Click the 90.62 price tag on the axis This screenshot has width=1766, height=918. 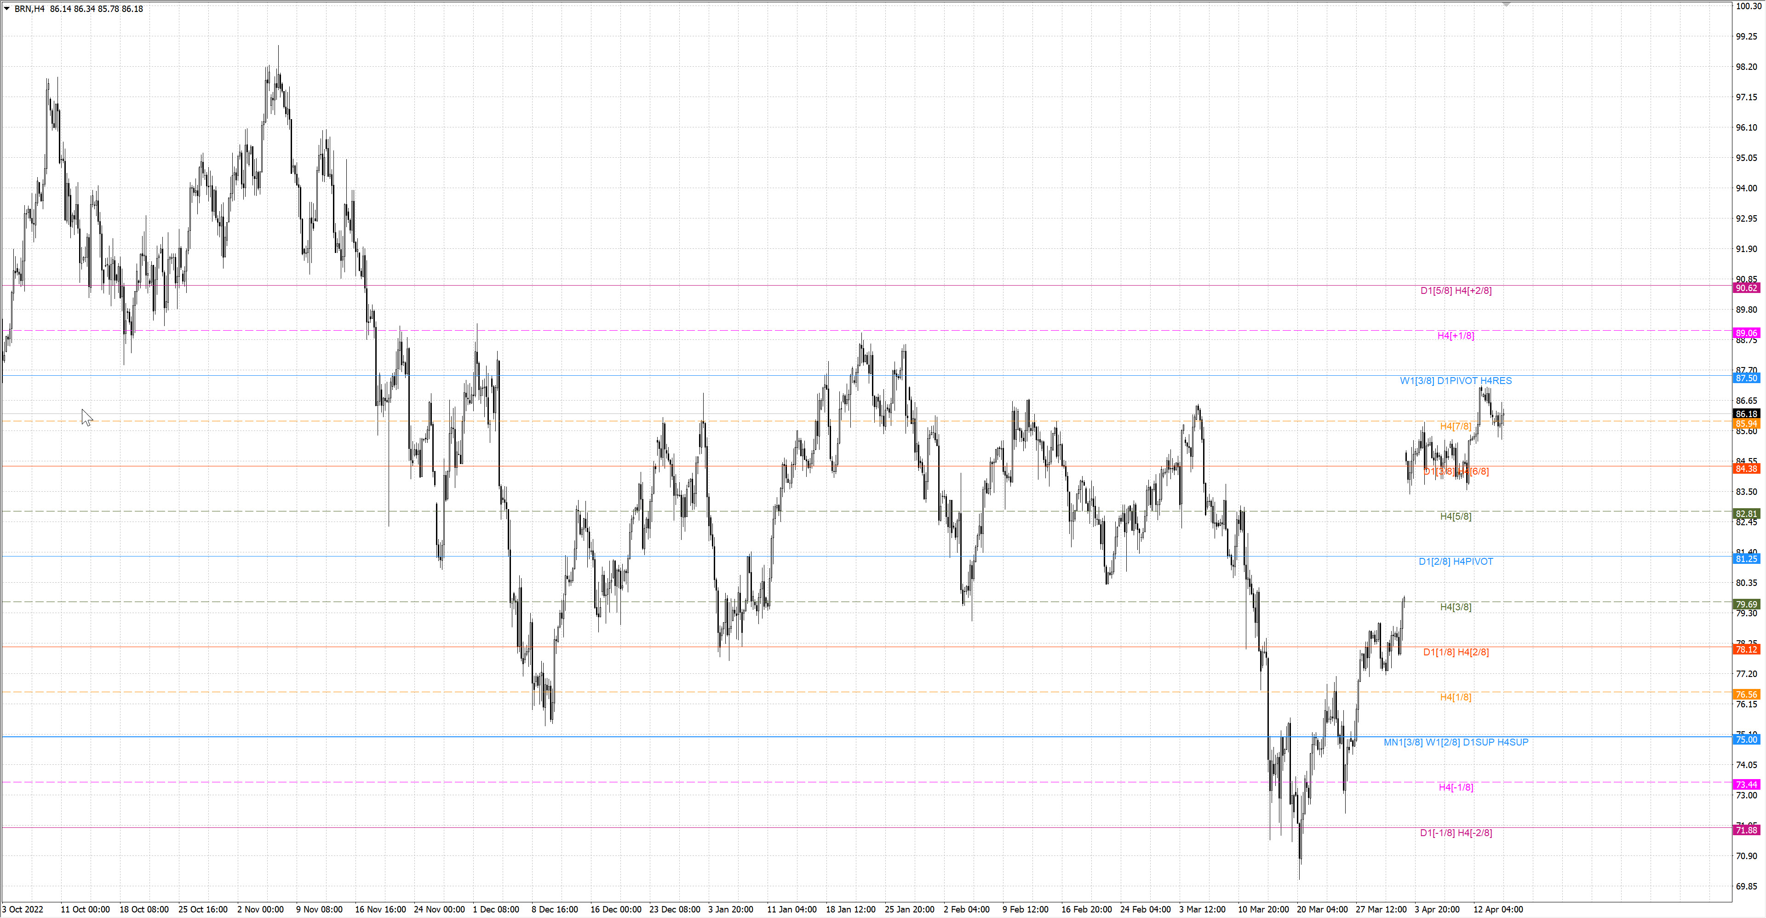coord(1746,288)
